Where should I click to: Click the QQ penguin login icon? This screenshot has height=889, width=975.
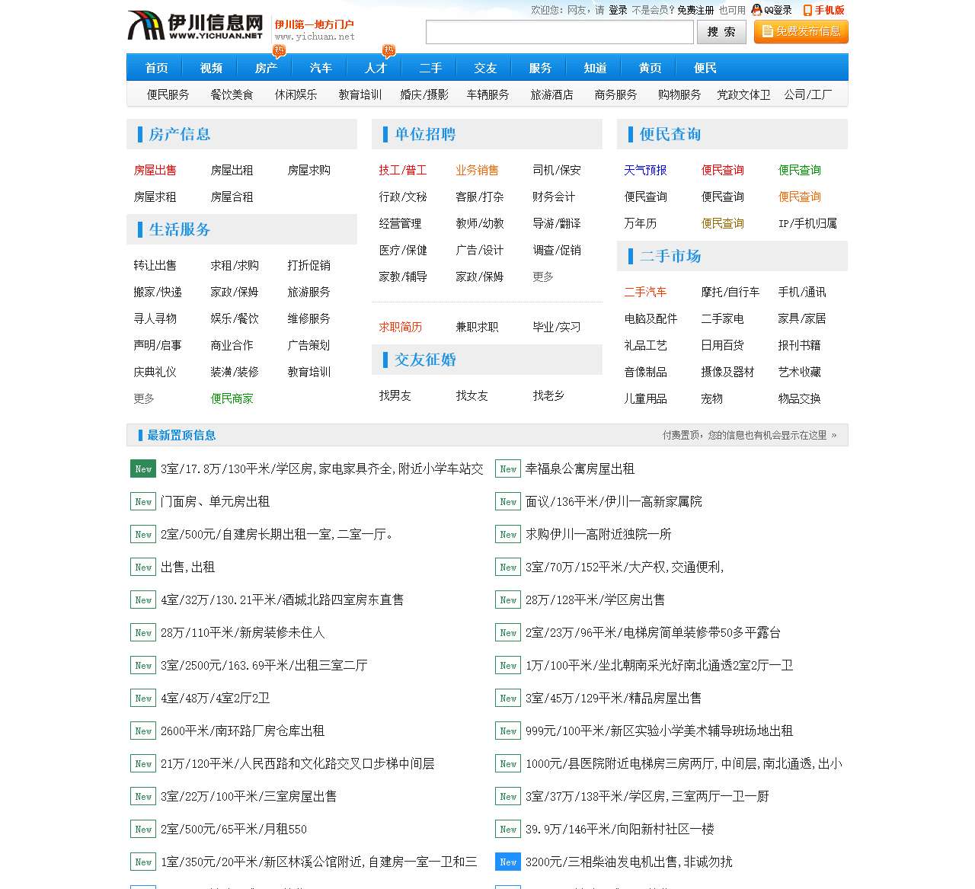click(755, 10)
